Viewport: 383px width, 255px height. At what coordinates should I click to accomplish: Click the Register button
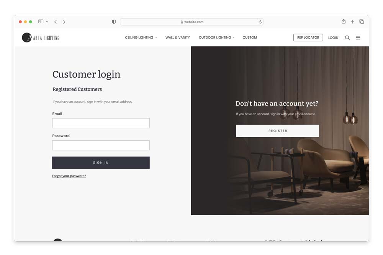point(277,131)
